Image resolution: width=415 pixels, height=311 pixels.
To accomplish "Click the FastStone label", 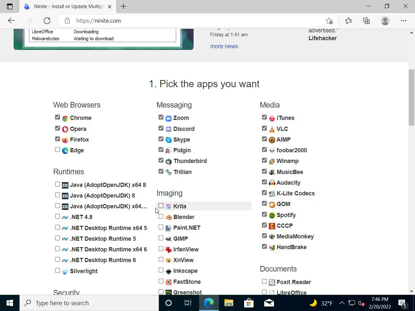I will (x=187, y=282).
